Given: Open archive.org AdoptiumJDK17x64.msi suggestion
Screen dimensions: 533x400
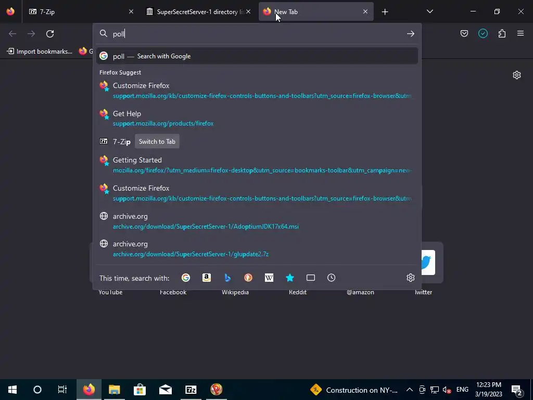Looking at the screenshot, I should tap(257, 221).
